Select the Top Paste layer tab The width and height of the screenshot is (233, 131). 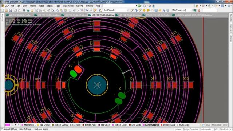coord(75,125)
